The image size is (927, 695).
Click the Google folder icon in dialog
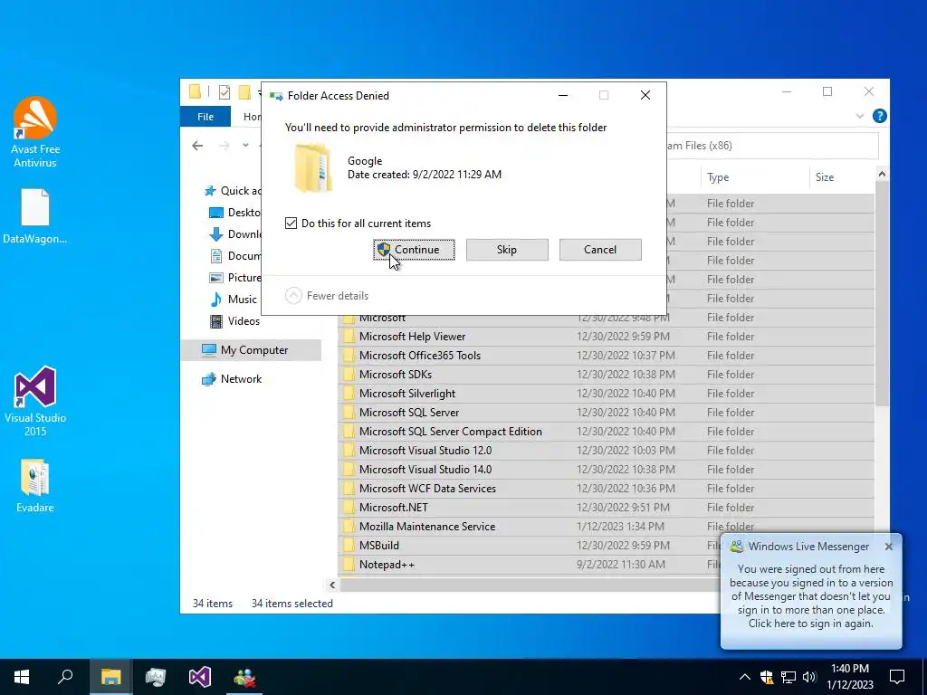312,167
